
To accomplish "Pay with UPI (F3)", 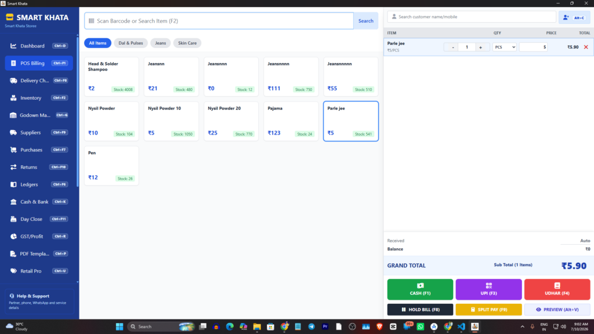I will tap(488, 289).
